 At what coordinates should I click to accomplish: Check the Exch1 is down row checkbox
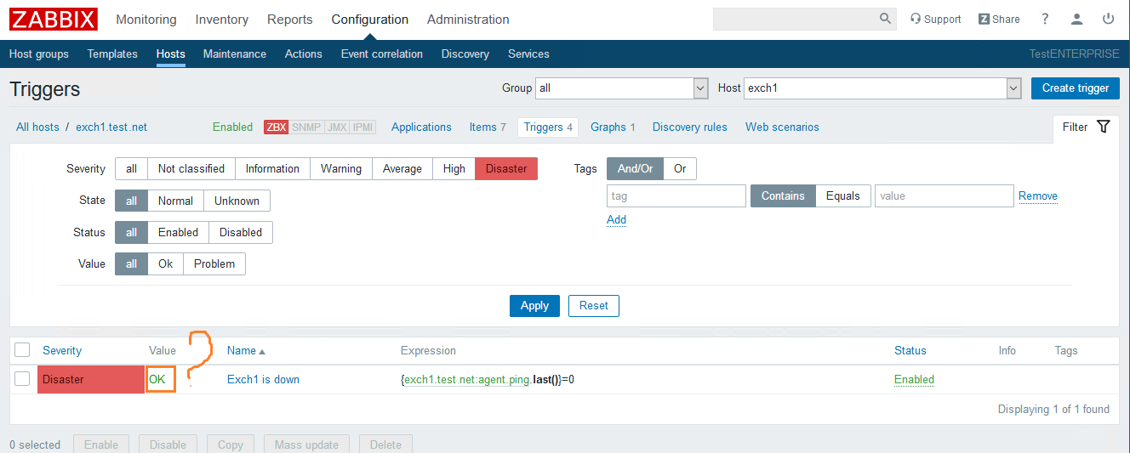(x=22, y=379)
